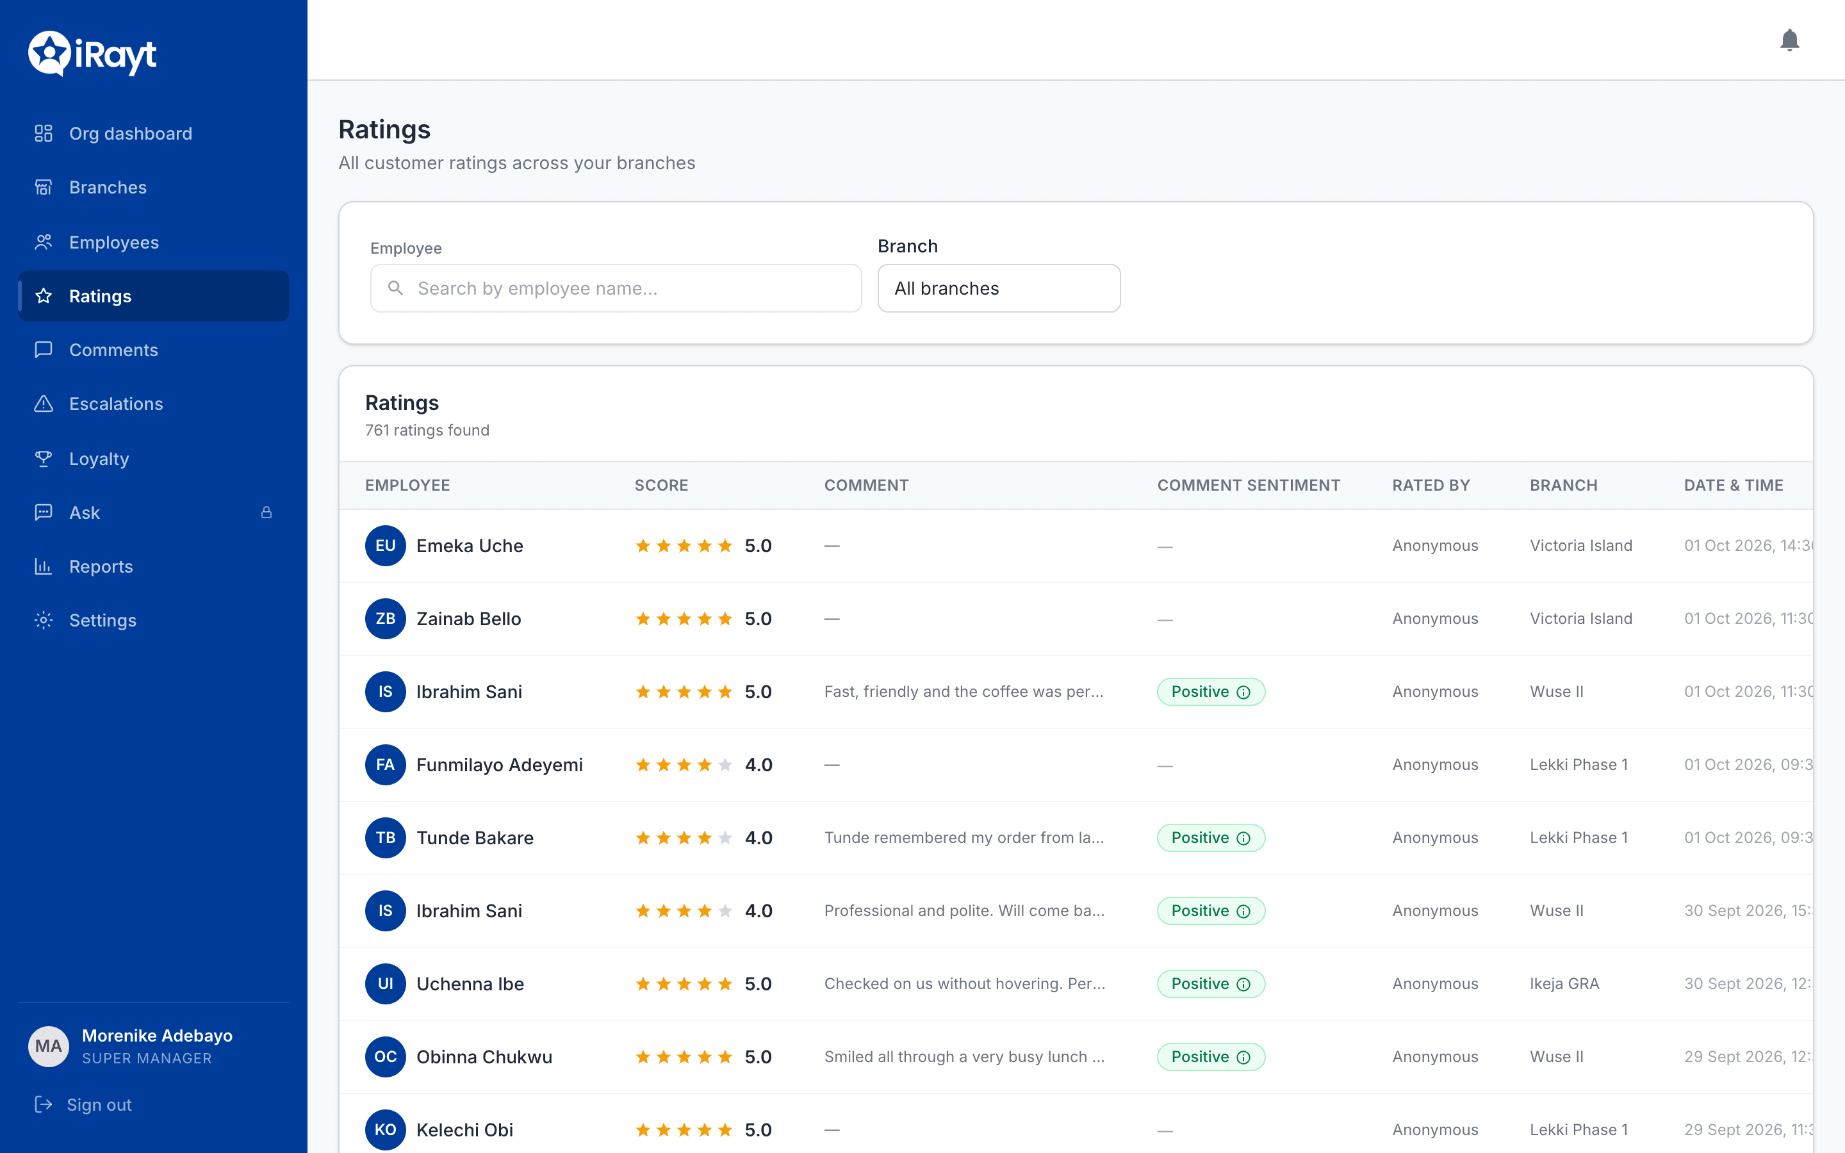Click employee name Obinna Chukwu
1845x1153 pixels.
[x=484, y=1057]
